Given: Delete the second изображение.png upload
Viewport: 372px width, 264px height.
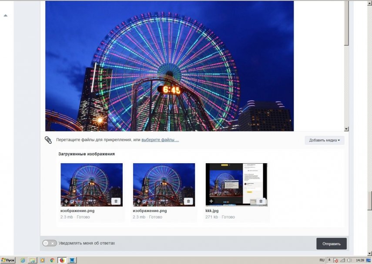Looking at the screenshot, I should [x=188, y=201].
